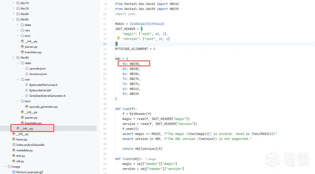
Task: Expand the tool folder inside hbc85
Action: tap(18, 36)
